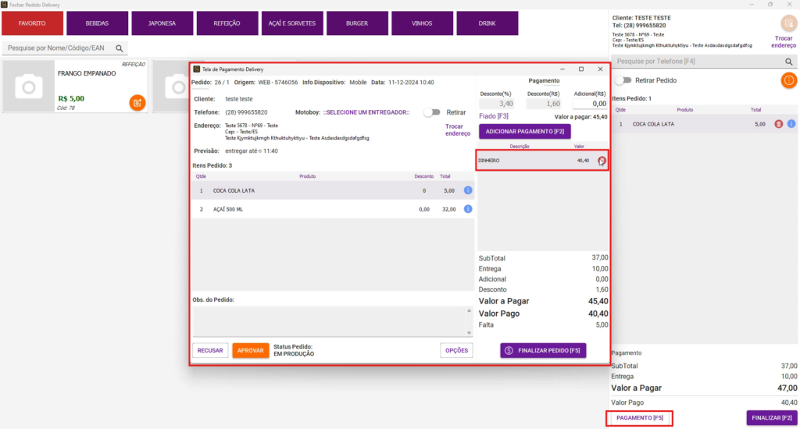Toggle the Retirar switch in payment dialog
Screen dimensions: 800x429
432,112
